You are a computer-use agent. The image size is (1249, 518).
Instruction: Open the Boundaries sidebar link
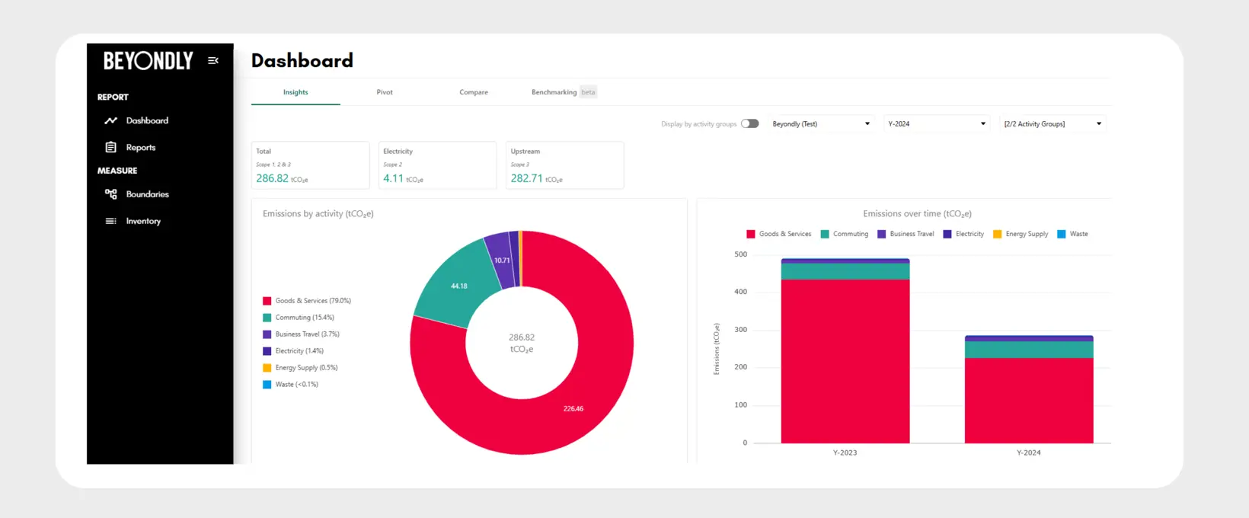pos(148,194)
